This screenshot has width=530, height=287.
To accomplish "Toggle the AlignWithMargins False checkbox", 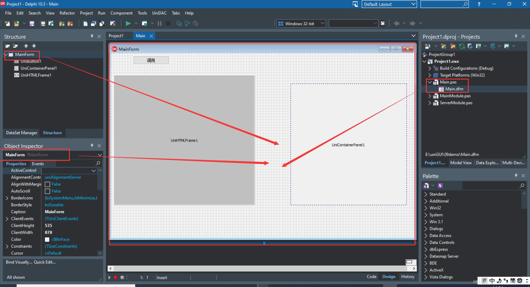I will click(x=47, y=184).
